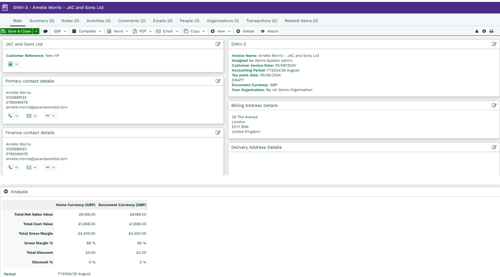500x277 pixels.
Task: Open the Email dropdown in the toolbar
Action: [x=167, y=31]
